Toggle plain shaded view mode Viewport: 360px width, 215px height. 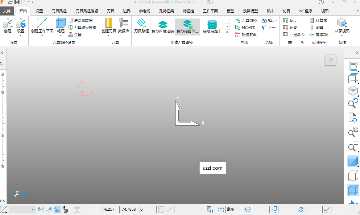click(x=353, y=161)
